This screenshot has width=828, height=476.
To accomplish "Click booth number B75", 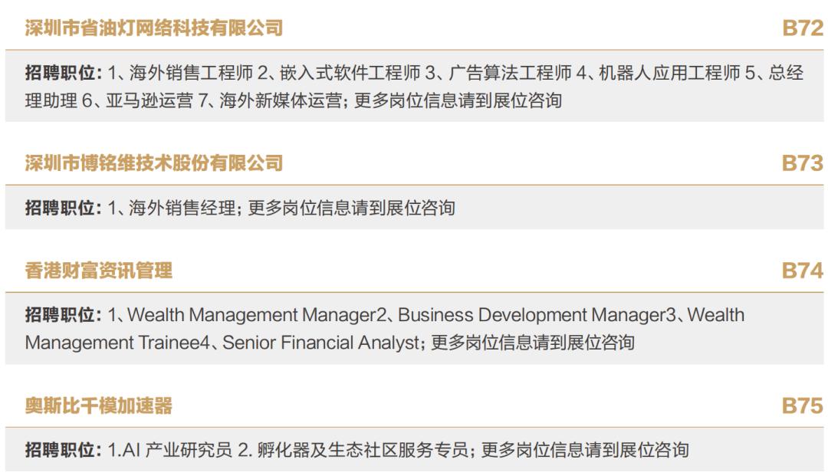I will (x=802, y=406).
